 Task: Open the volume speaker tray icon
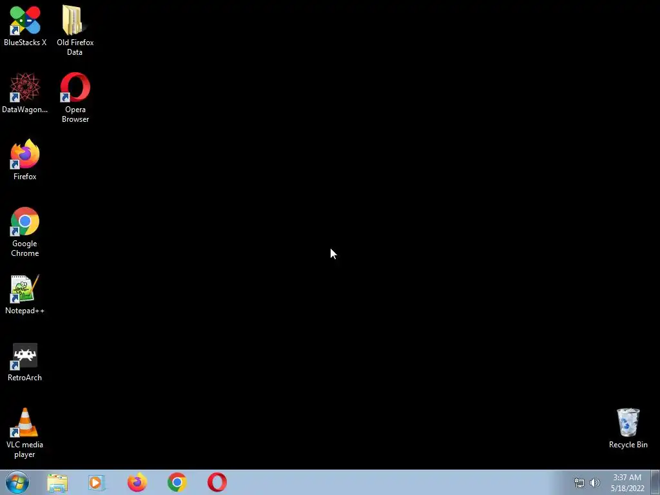tap(595, 483)
